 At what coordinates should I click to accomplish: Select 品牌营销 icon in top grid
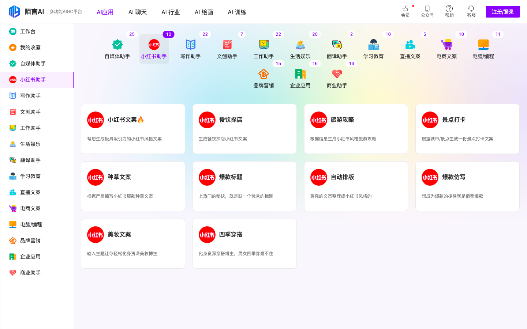click(x=264, y=74)
